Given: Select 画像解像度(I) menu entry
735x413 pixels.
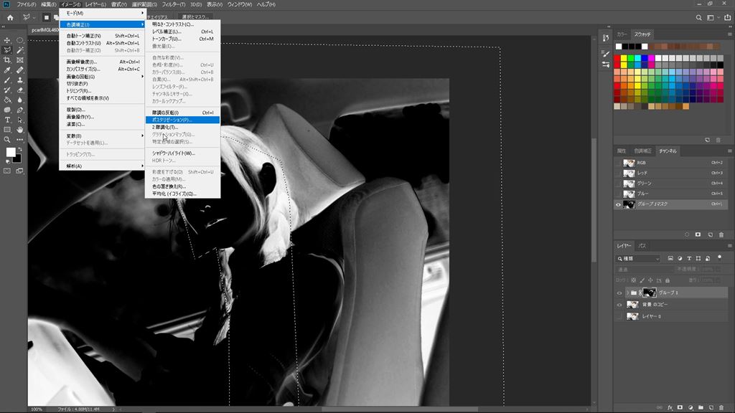Looking at the screenshot, I should tap(81, 62).
